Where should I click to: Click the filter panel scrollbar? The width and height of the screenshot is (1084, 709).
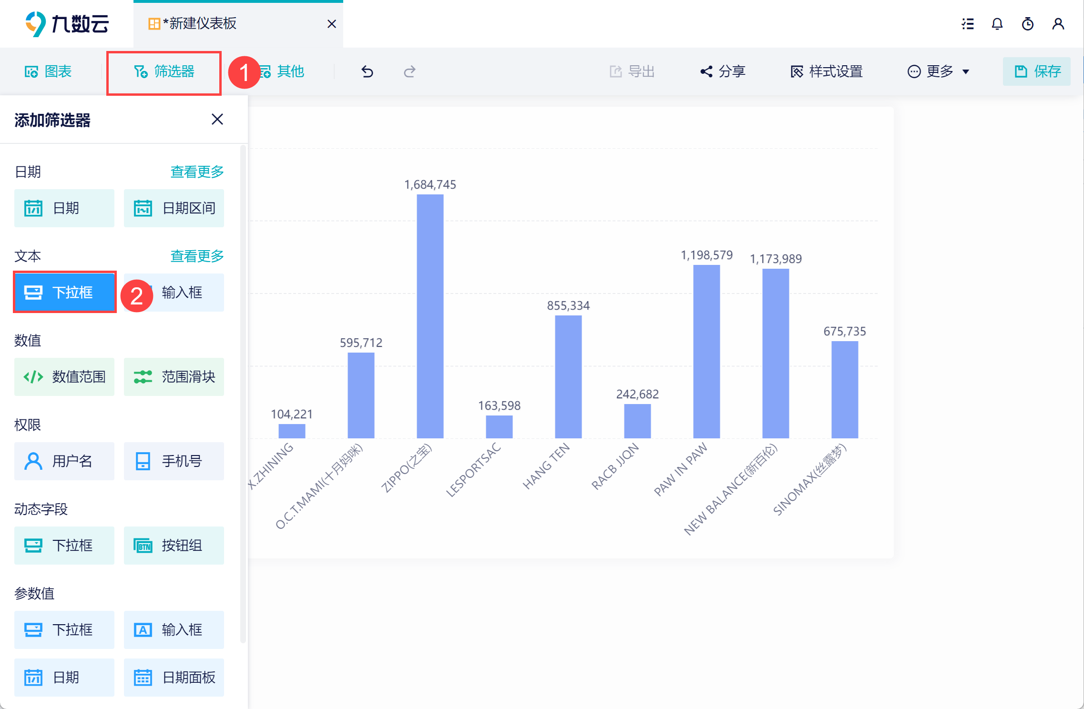tap(243, 394)
